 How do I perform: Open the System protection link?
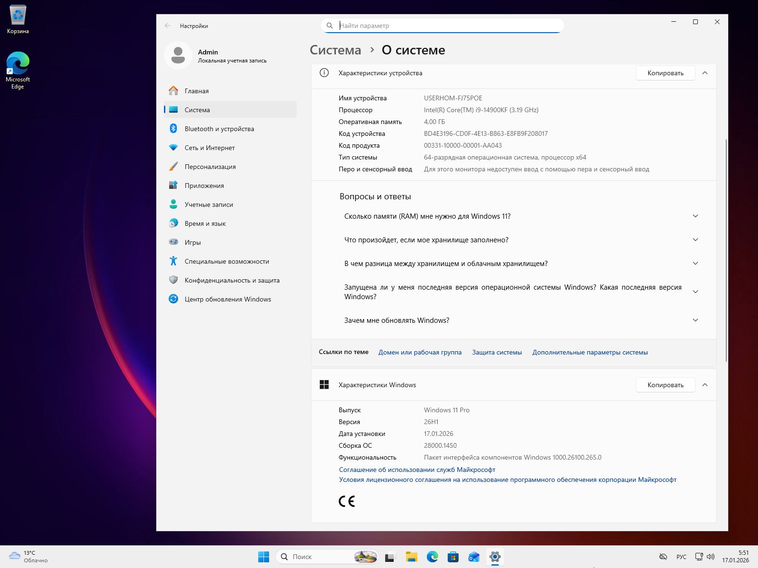tap(497, 352)
